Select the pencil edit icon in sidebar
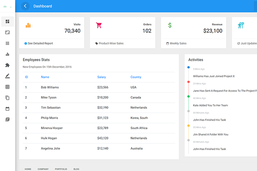257x171 pixels. pos(7,76)
